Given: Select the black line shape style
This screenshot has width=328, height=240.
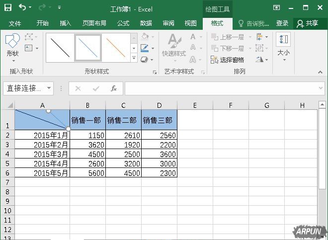Looking at the screenshot, I should coord(60,48).
